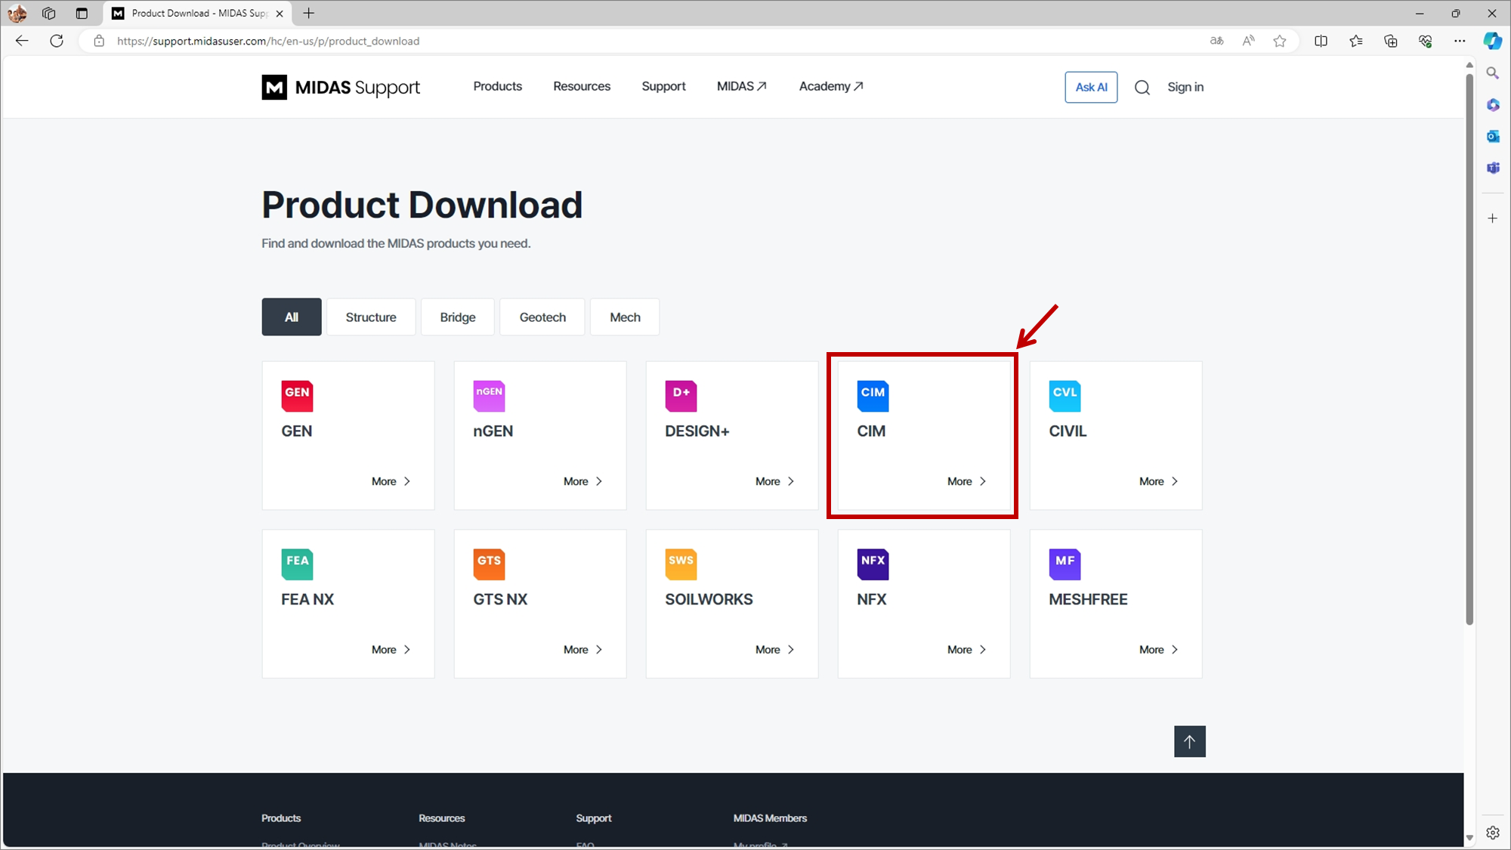Viewport: 1511px width, 850px height.
Task: Expand More under MESHFREE
Action: [x=1159, y=650]
